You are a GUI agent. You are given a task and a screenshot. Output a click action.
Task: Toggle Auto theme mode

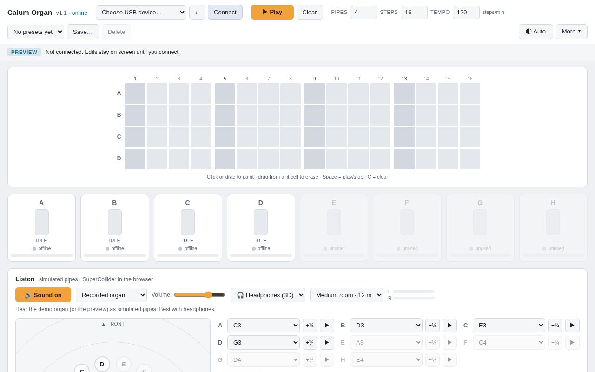(536, 32)
